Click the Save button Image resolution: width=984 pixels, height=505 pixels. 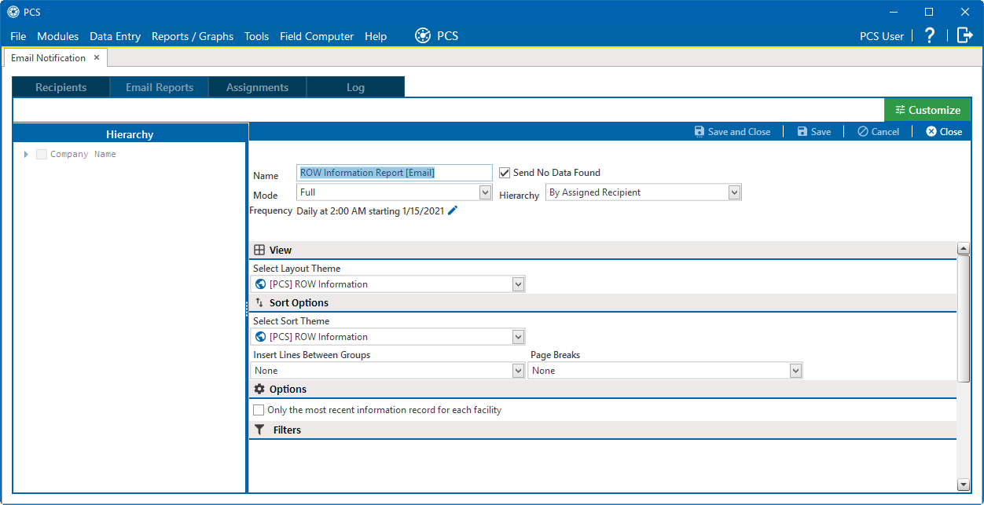[x=814, y=132]
